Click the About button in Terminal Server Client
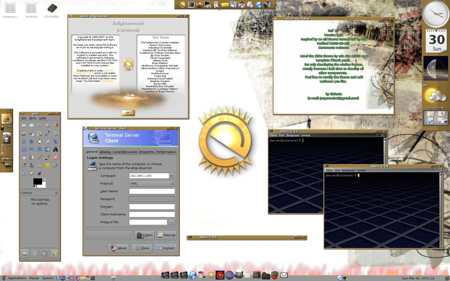Image resolution: width=450 pixels, height=281 pixels. 118,248
